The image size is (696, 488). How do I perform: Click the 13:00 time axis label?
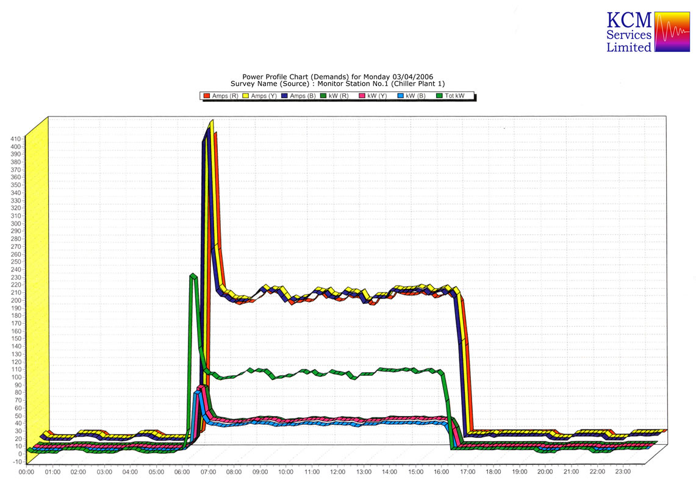[364, 472]
